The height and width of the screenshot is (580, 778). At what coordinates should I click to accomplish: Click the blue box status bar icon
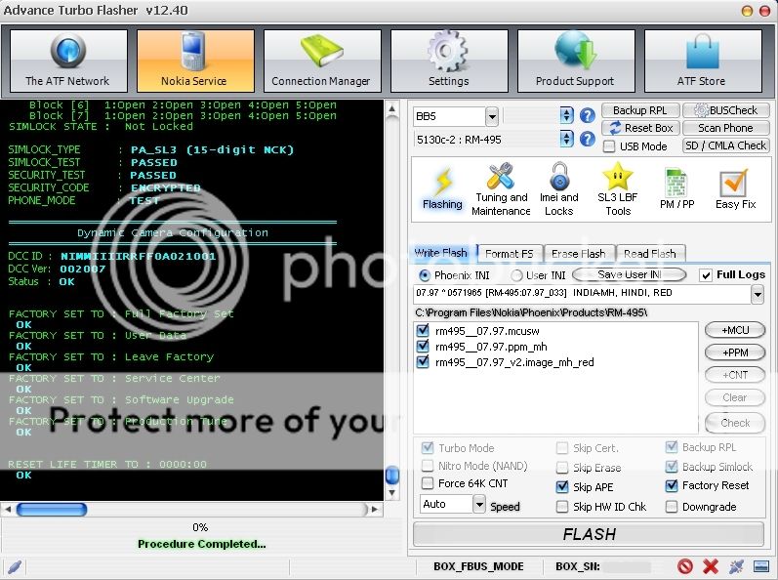pyautogui.click(x=760, y=566)
